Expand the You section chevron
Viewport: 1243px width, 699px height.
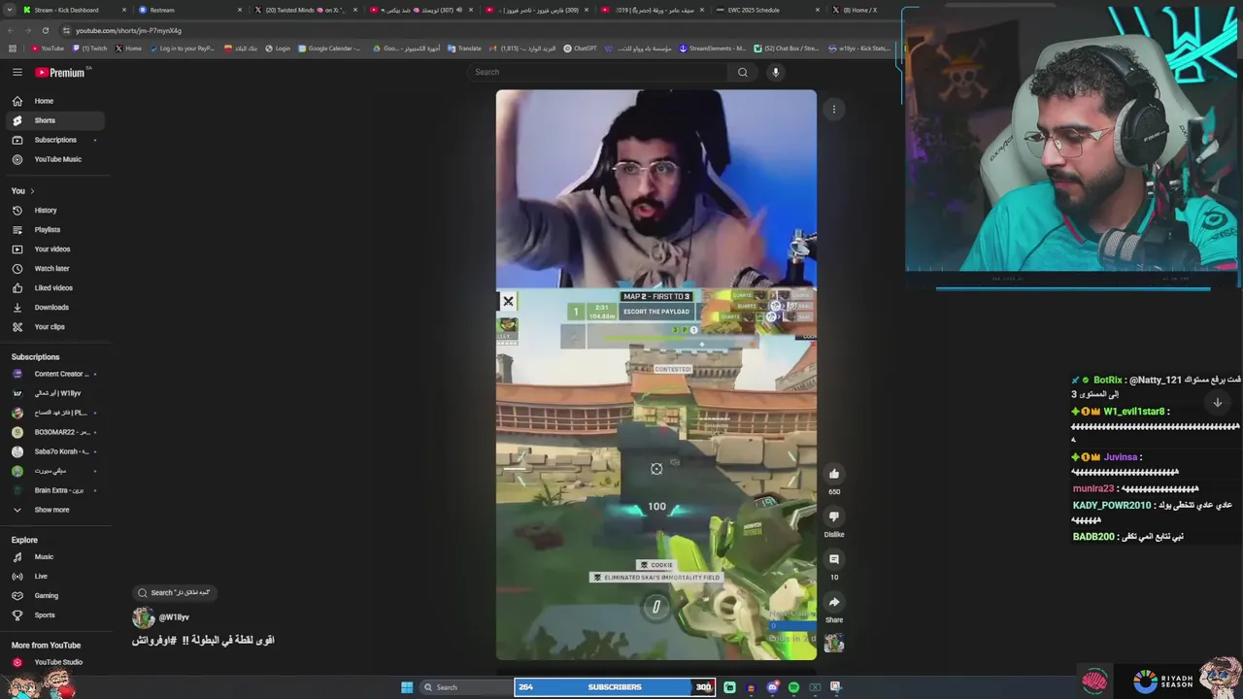point(32,191)
